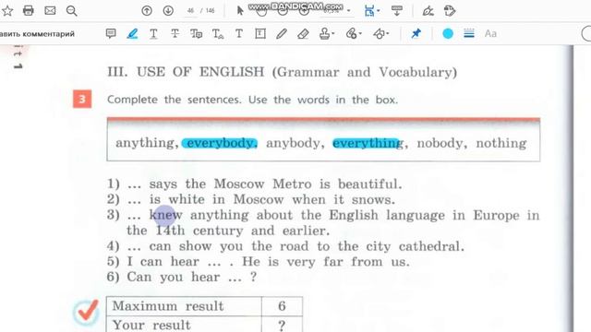
Task: Toggle the blue highlighter tool
Action: pos(132,33)
